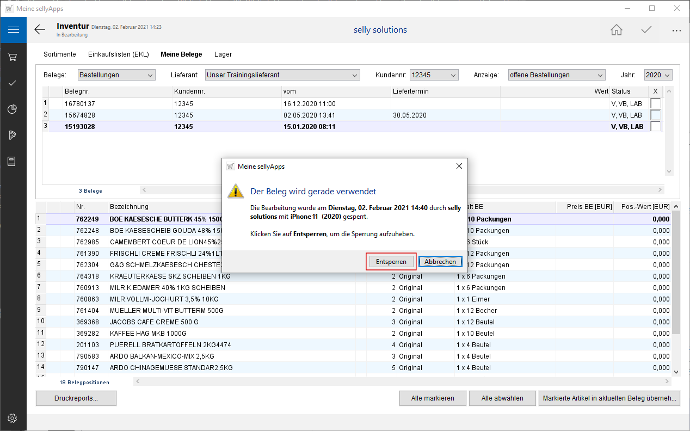Image resolution: width=690 pixels, height=431 pixels.
Task: Open the hamburger menu in sidebar
Action: (13, 30)
